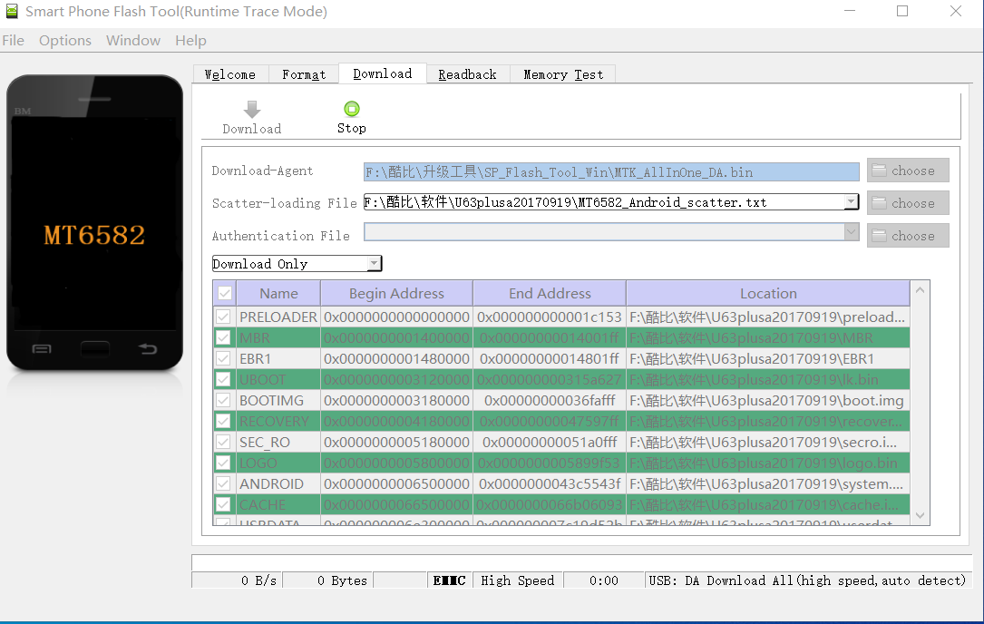Open the Options menu

[x=65, y=41]
